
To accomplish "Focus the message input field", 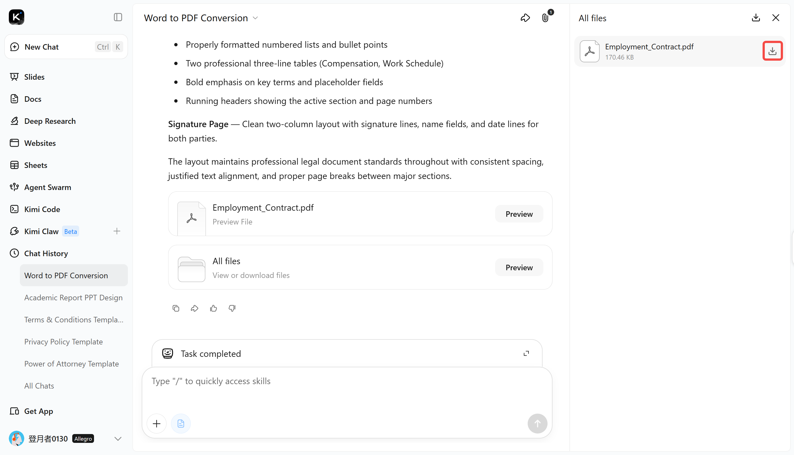I will tap(347, 389).
